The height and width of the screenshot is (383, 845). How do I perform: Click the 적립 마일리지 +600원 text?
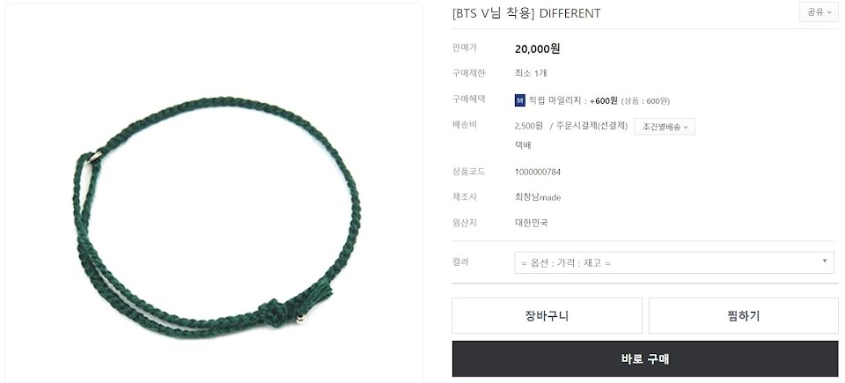click(x=573, y=101)
